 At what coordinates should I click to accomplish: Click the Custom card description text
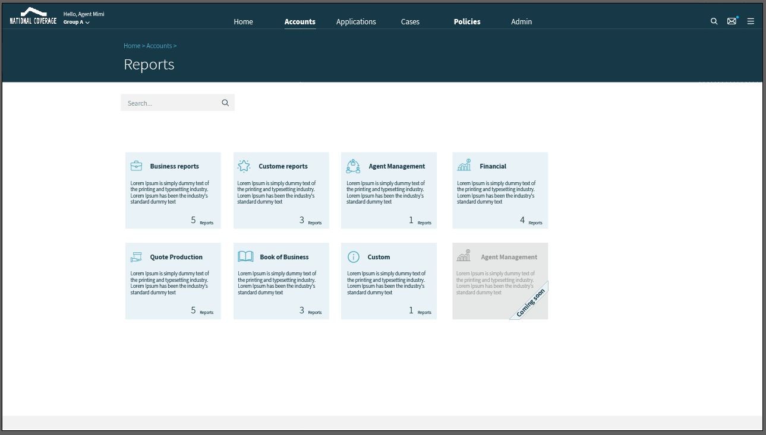[386, 283]
